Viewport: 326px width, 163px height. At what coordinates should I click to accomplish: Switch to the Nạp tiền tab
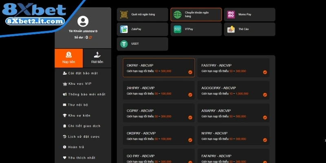click(x=69, y=58)
